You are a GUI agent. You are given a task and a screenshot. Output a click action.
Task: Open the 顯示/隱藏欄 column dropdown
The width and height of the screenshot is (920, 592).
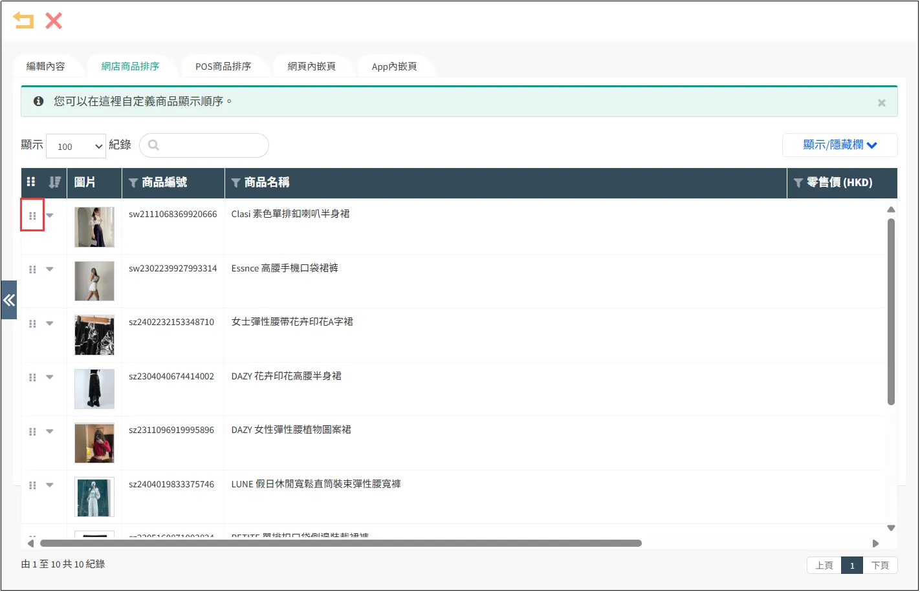click(839, 145)
